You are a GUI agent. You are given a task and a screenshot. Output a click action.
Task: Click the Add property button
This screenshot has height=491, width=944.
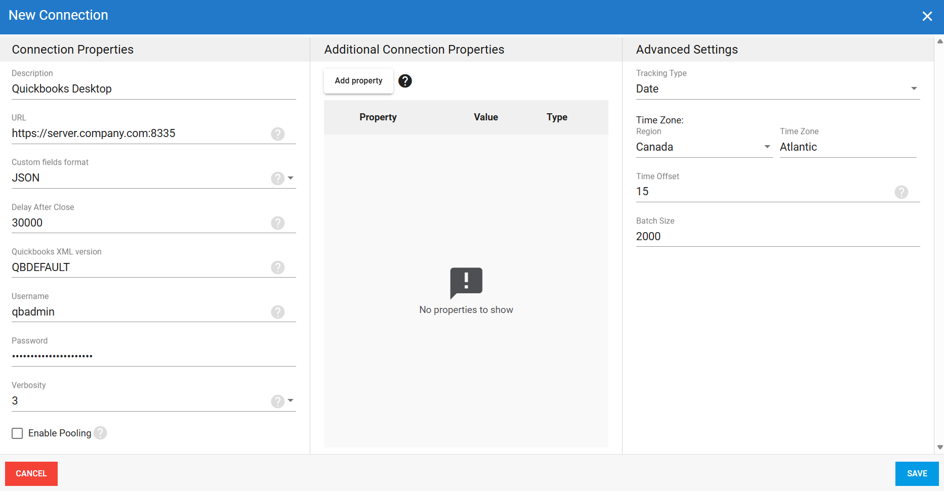click(358, 81)
